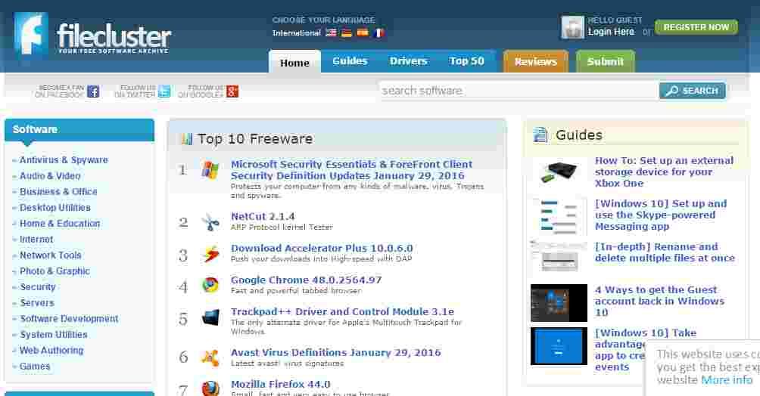This screenshot has height=396, width=760.
Task: Open Guest account back in Windows 10 guide
Action: pyautogui.click(x=659, y=301)
